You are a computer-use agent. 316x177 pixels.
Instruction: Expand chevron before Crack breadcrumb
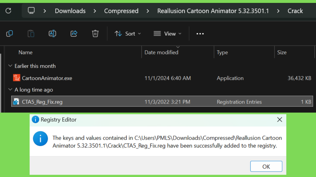point(278,11)
